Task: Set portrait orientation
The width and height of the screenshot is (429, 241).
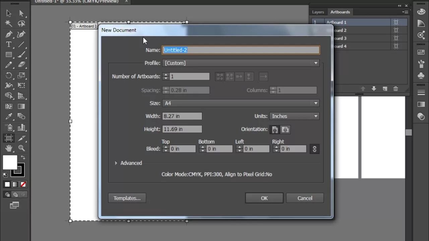Action: coord(274,129)
